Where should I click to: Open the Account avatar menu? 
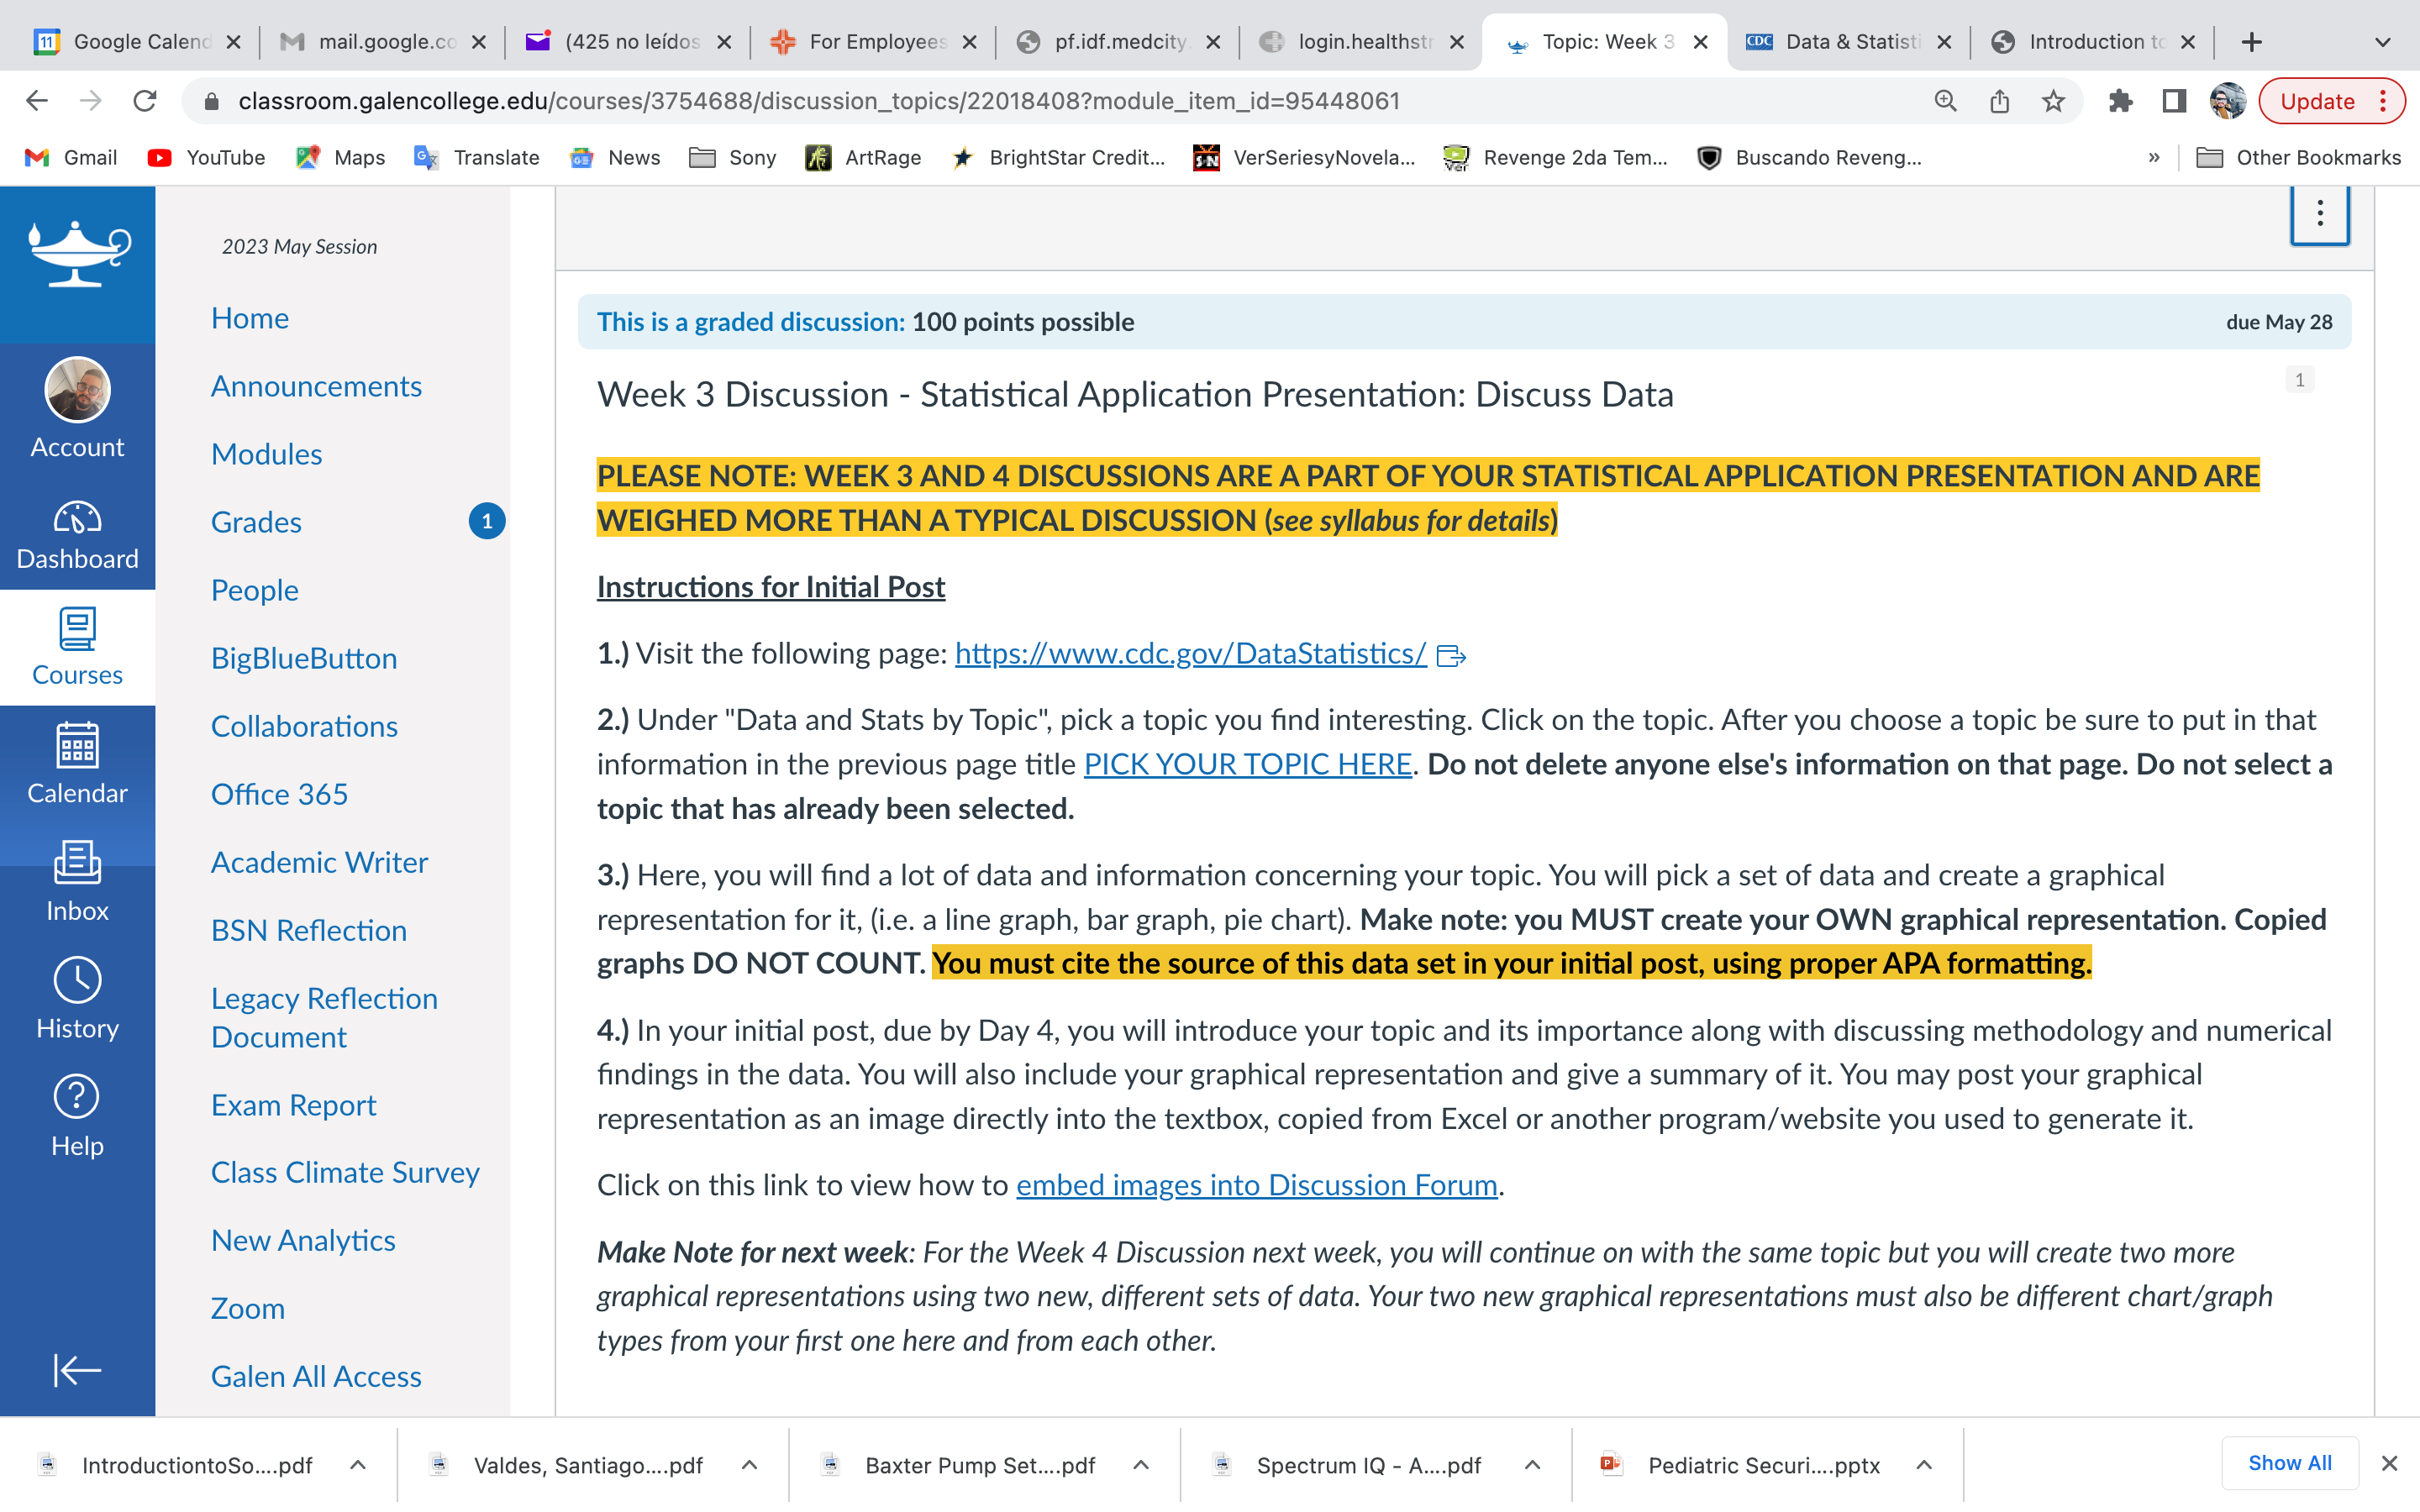(x=77, y=409)
